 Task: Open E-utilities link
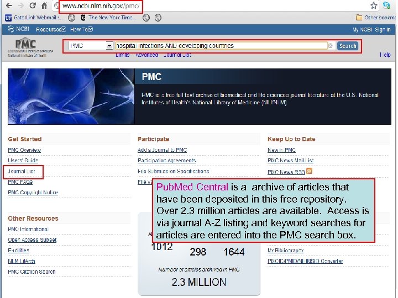coord(18,251)
